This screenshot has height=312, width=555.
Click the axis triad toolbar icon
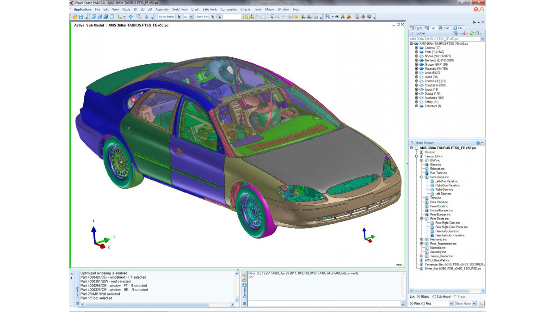(x=120, y=17)
